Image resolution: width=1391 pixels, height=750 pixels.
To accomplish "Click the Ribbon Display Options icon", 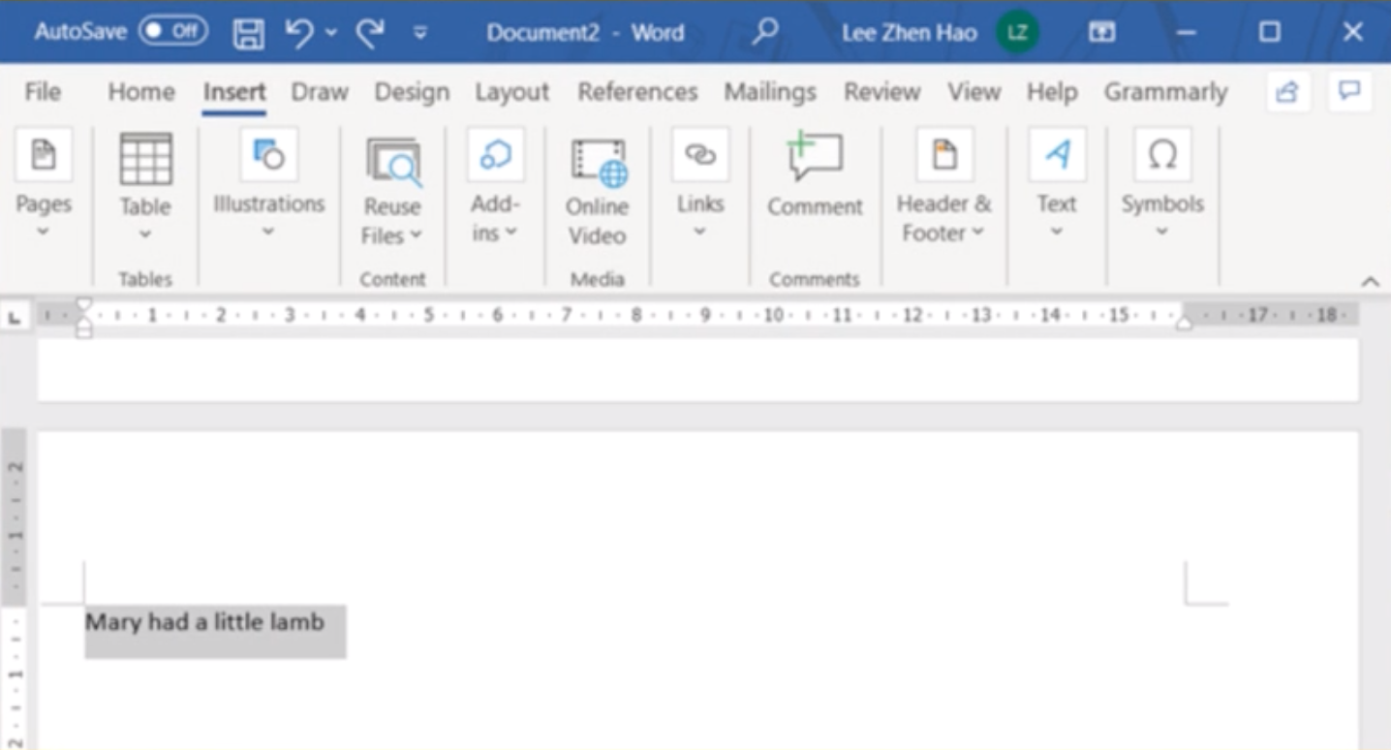I will click(x=1100, y=32).
